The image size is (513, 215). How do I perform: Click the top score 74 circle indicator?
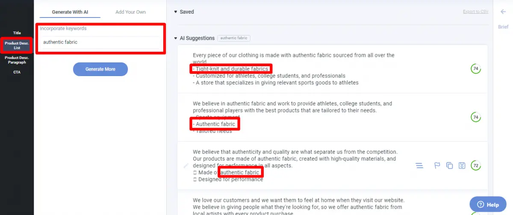click(475, 69)
